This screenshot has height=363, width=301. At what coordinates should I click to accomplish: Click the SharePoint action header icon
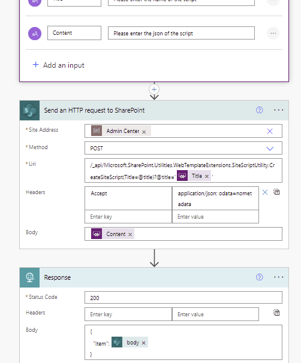tap(29, 110)
